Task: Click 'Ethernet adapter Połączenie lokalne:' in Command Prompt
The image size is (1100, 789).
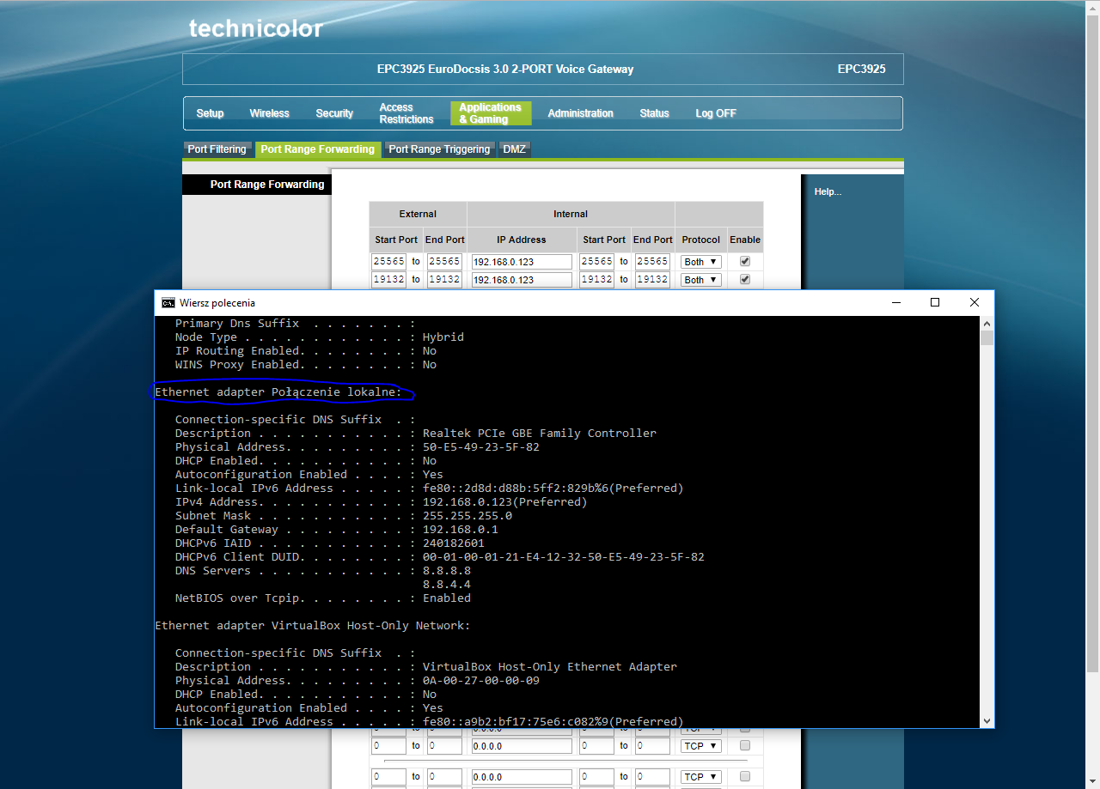Action: tap(278, 392)
